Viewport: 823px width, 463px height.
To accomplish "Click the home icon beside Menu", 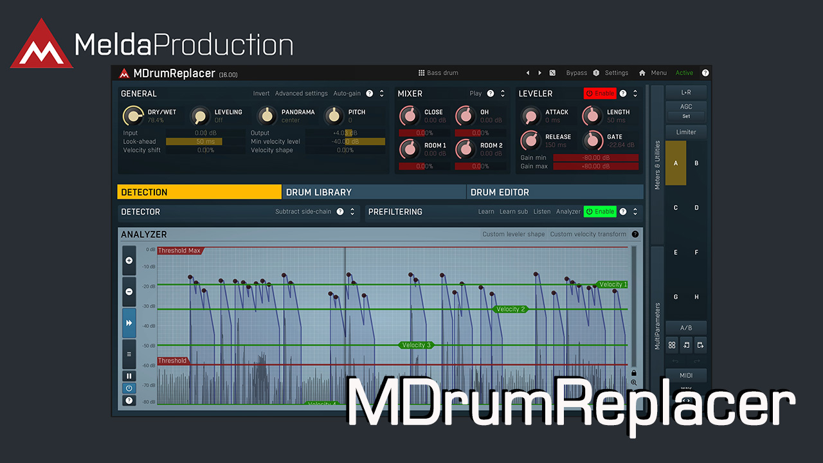I will (x=642, y=73).
